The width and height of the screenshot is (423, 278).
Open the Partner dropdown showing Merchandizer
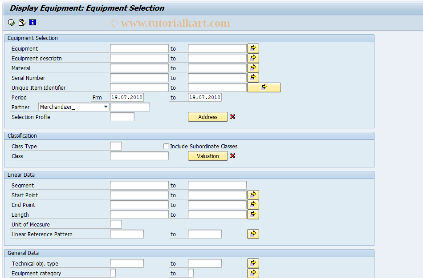[106, 107]
